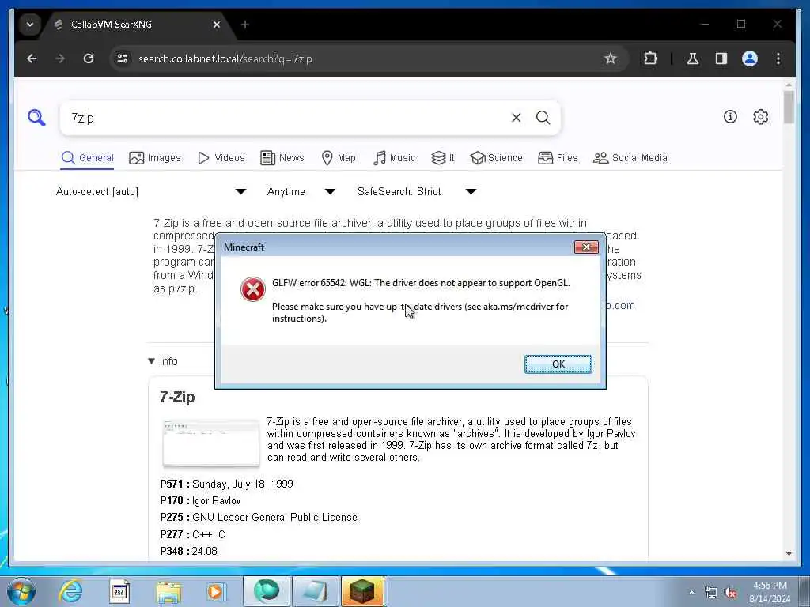Click the SearXNG magnifier logo
Viewport: 810px width, 607px height.
pyautogui.click(x=36, y=118)
